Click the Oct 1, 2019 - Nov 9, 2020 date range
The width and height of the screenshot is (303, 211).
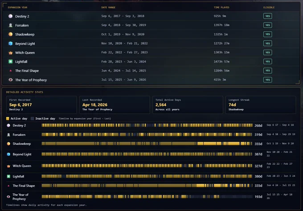[x=123, y=34]
